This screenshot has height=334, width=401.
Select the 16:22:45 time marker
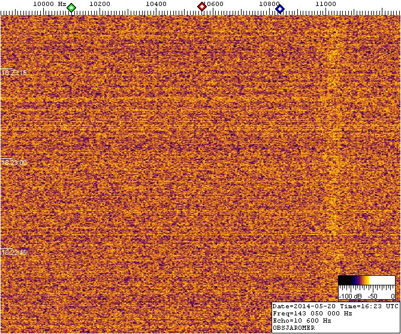14,252
